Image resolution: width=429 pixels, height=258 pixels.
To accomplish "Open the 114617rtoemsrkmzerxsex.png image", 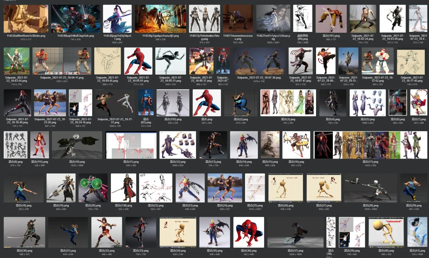I will point(238,19).
